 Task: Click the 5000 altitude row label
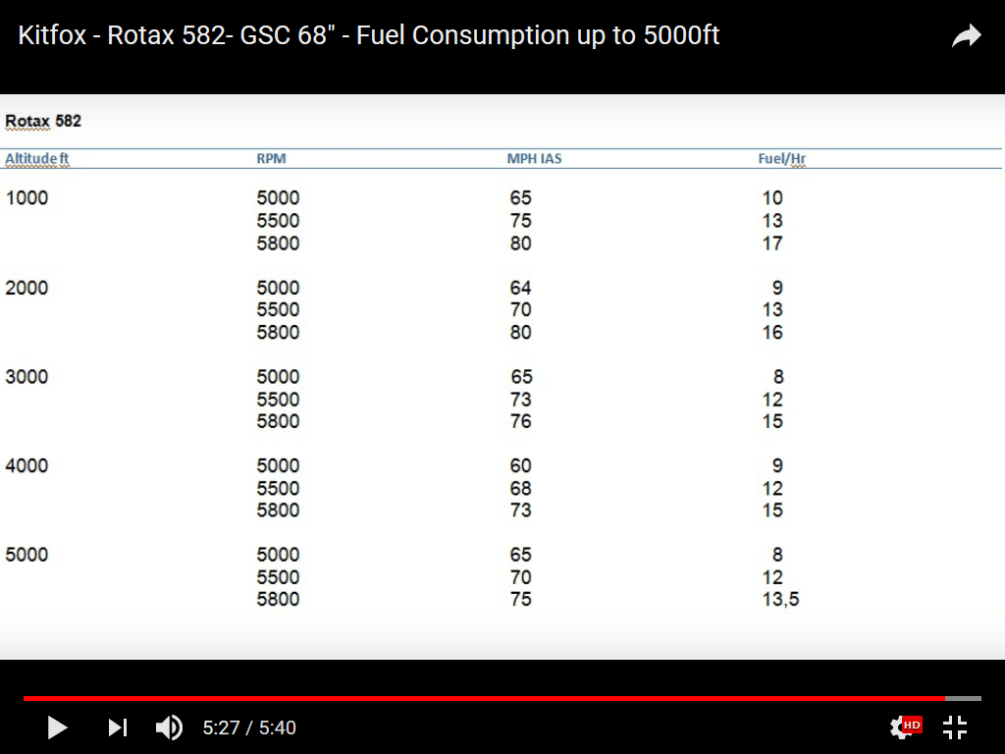26,555
